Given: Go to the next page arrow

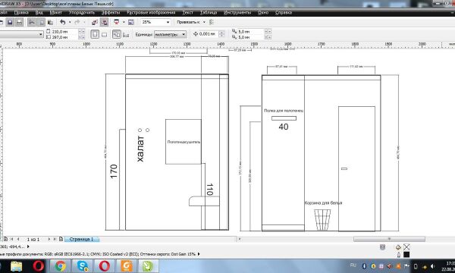Looking at the screenshot, I should click(x=49, y=239).
